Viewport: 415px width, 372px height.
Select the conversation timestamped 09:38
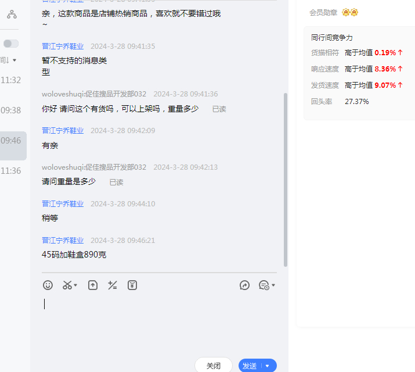click(x=12, y=110)
